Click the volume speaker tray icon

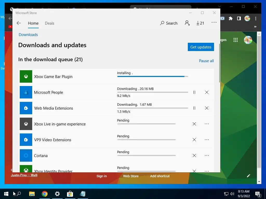[232, 194]
